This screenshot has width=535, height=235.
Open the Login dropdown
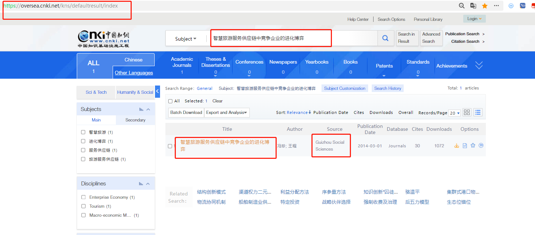coord(474,19)
